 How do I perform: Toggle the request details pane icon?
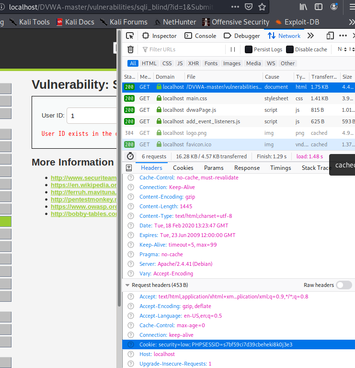129,168
